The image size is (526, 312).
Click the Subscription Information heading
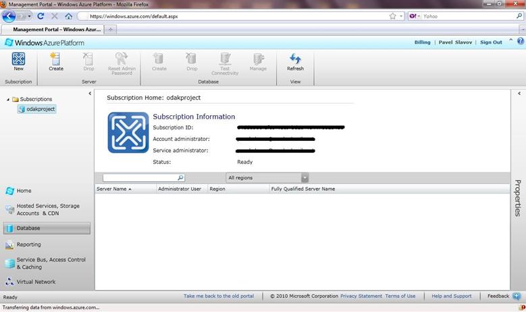tap(194, 117)
